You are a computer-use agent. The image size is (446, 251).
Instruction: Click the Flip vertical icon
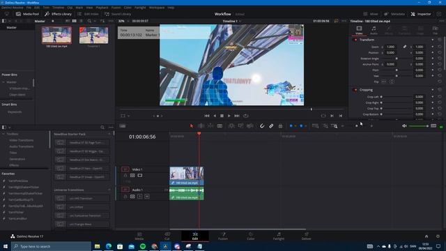(392, 82)
